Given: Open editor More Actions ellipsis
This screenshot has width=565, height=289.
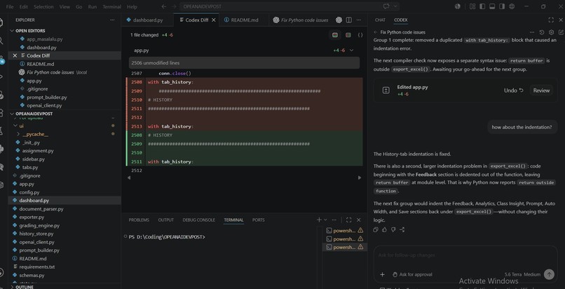Looking at the screenshot, I should click(x=358, y=20).
